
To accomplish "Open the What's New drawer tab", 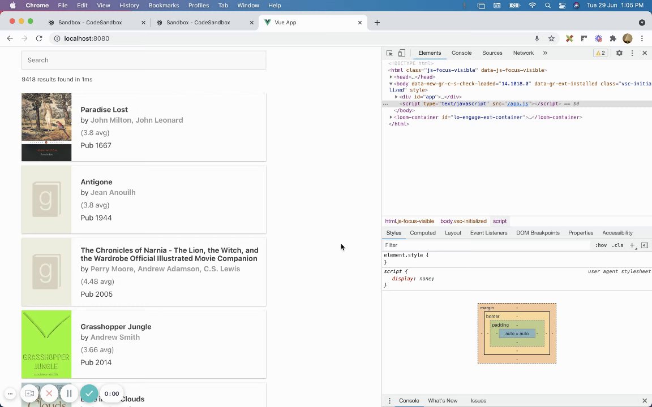I will point(443,401).
